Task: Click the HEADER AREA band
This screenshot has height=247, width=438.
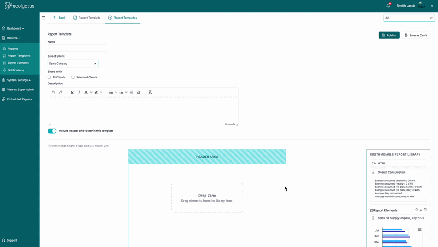Action: [207, 157]
